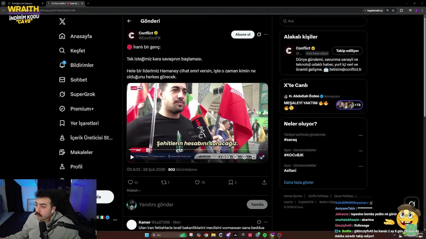Open Spotify from the taskbar
The image size is (426, 239).
(265, 235)
